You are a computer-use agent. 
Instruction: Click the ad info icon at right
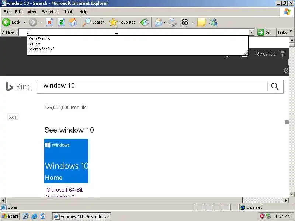287,122
